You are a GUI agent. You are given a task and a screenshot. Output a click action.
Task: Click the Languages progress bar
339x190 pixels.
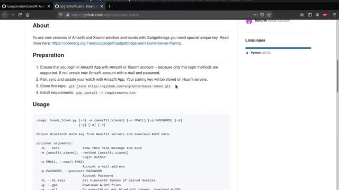click(x=278, y=48)
